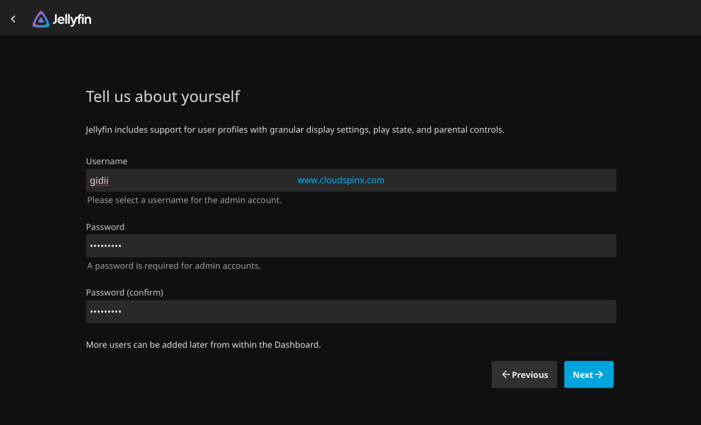
Task: Proceed with the Next button
Action: (x=588, y=374)
